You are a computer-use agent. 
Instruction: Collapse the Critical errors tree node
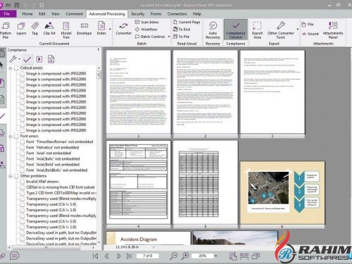coord(11,68)
